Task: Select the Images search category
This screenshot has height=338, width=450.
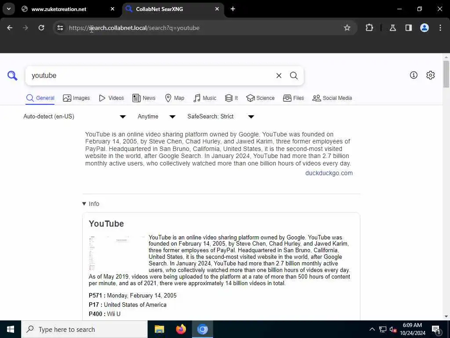Action: pyautogui.click(x=76, y=98)
